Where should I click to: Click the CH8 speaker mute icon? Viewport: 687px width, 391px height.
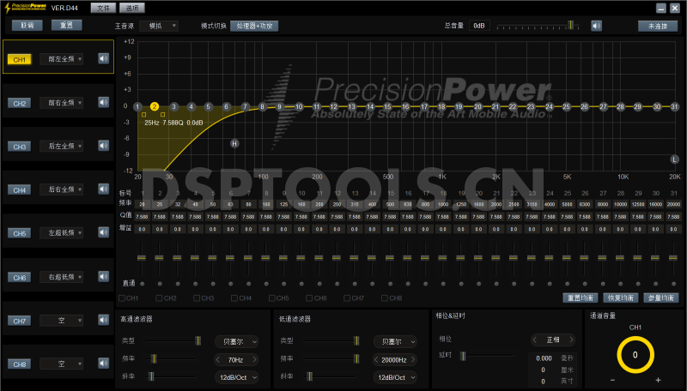pyautogui.click(x=103, y=364)
